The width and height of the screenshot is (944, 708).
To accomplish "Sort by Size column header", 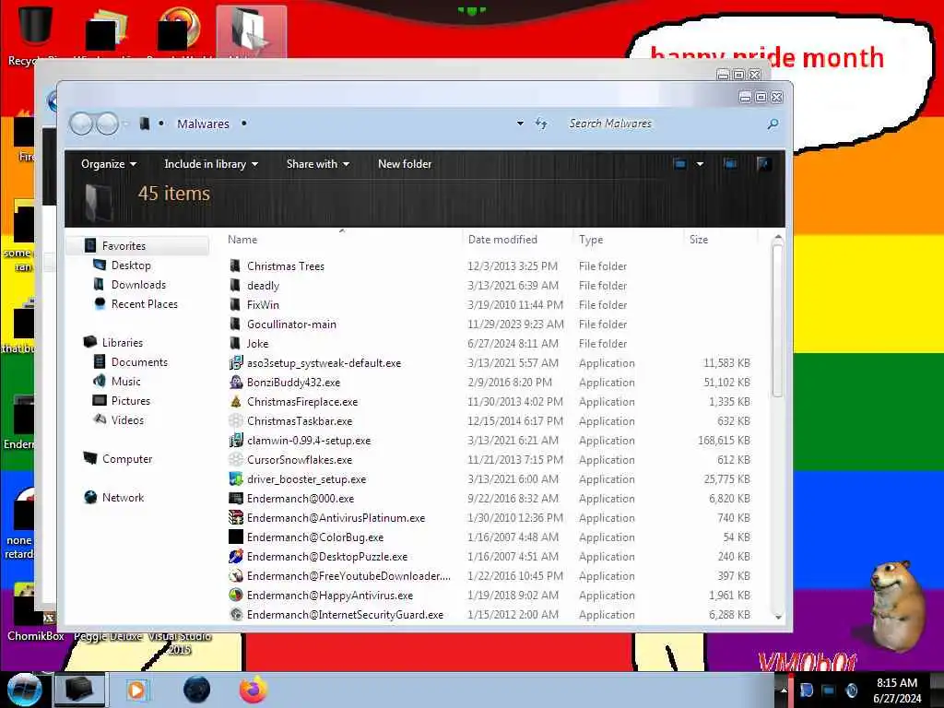I will 699,240.
